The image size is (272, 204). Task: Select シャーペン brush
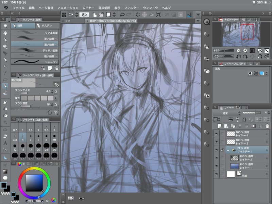click(x=35, y=62)
